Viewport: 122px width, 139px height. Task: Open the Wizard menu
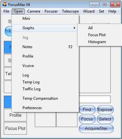click(89, 11)
